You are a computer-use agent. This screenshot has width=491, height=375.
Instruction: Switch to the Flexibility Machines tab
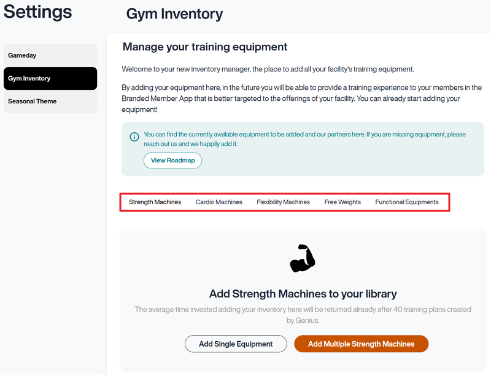[x=283, y=202]
